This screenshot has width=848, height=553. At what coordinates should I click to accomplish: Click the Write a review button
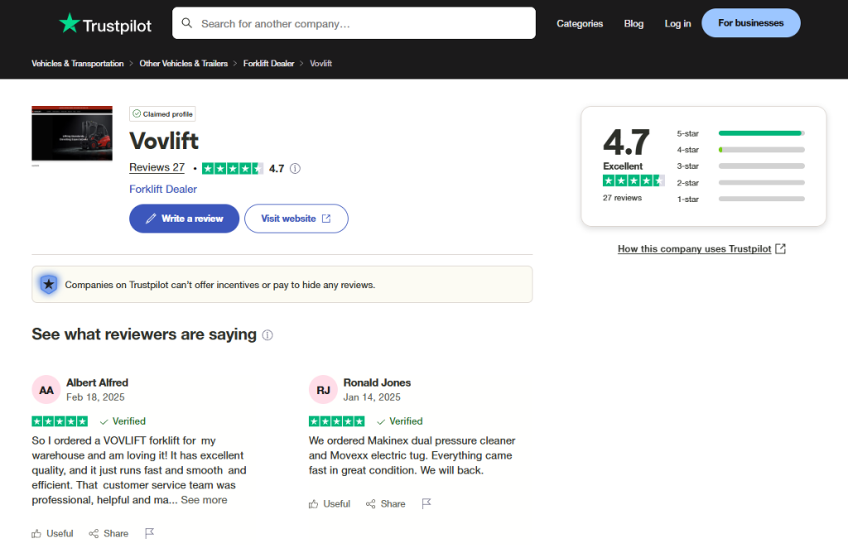tap(184, 218)
